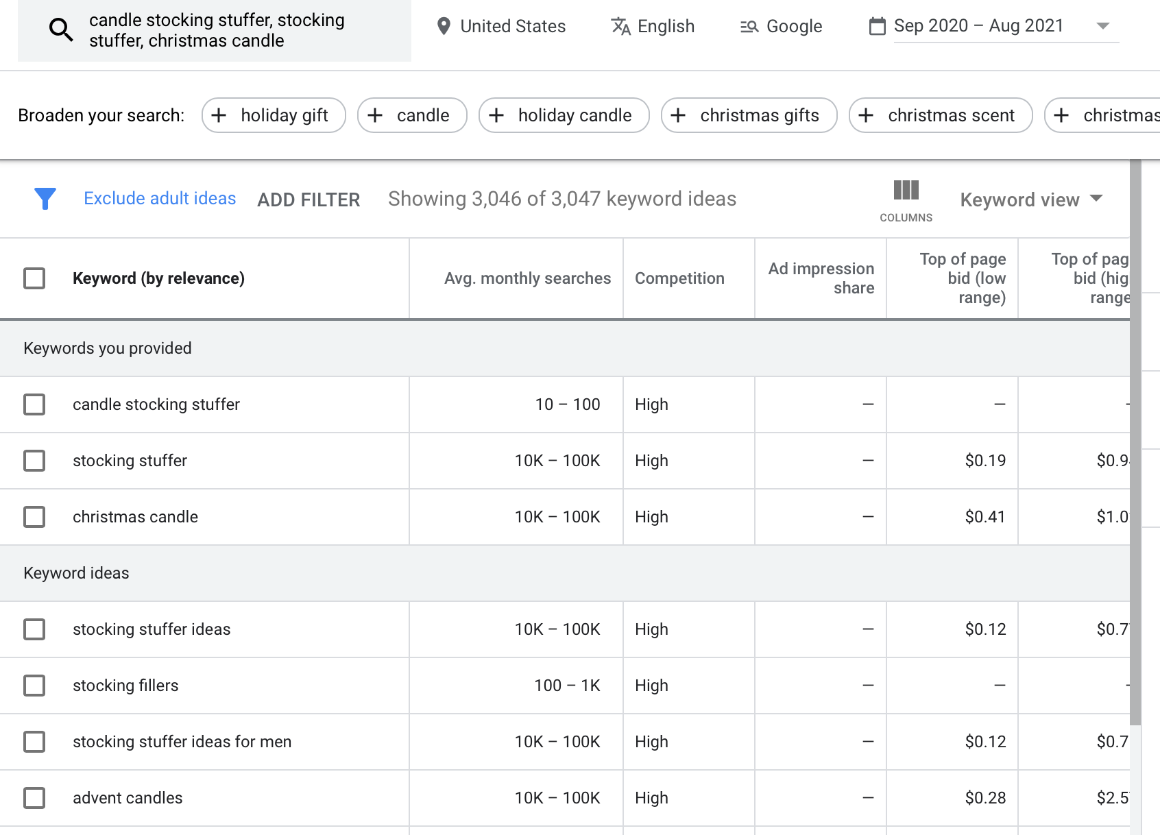Click the keyword search input field
The width and height of the screenshot is (1160, 835).
pyautogui.click(x=226, y=31)
